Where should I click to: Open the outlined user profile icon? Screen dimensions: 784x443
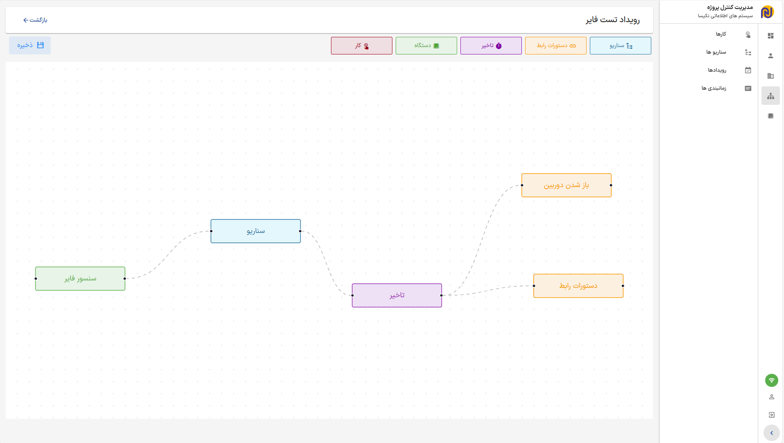771,397
